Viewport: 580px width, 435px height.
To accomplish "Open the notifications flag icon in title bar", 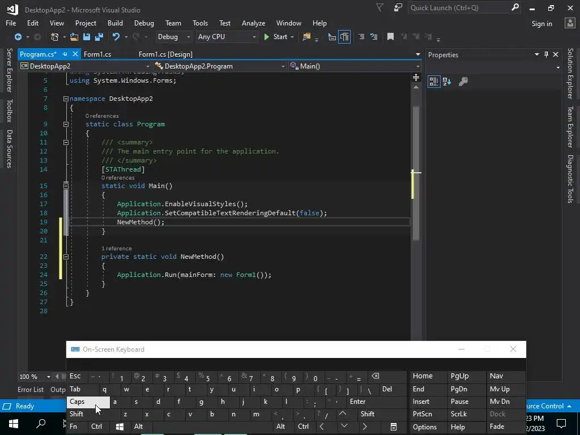I will pyautogui.click(x=379, y=7).
